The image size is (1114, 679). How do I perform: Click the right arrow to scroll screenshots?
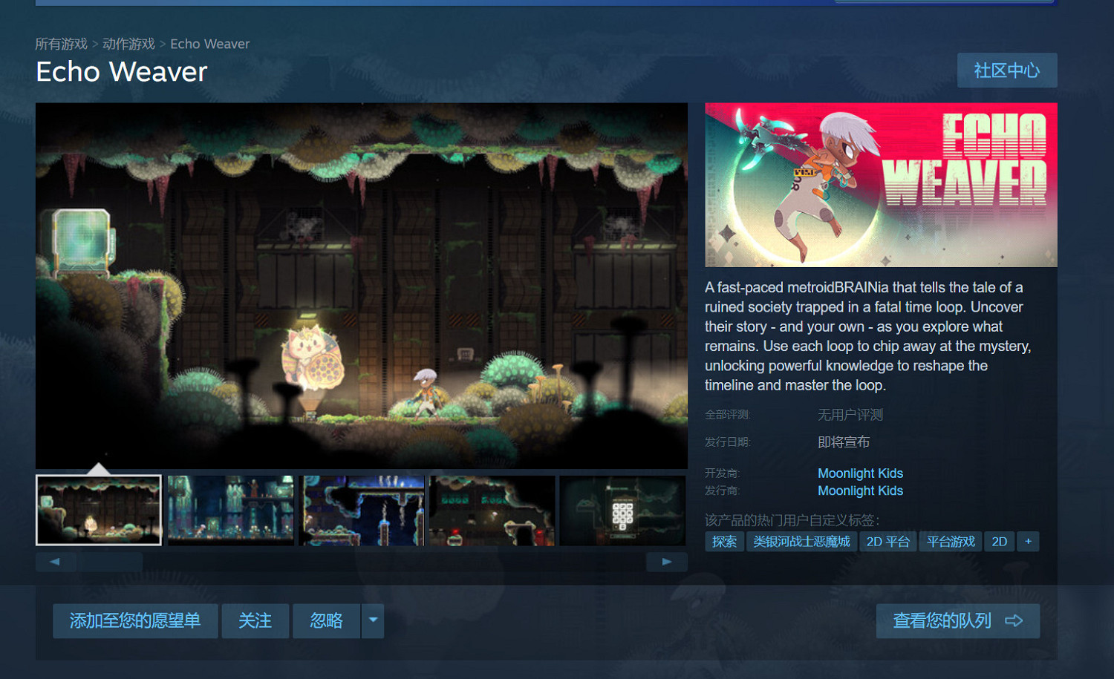(x=667, y=562)
